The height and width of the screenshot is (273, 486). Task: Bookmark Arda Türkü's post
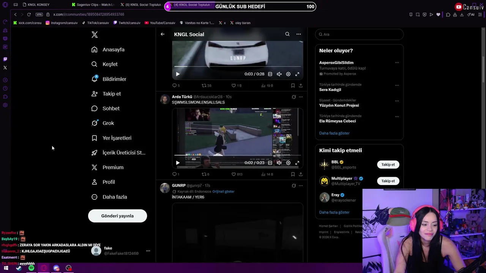pos(293,174)
